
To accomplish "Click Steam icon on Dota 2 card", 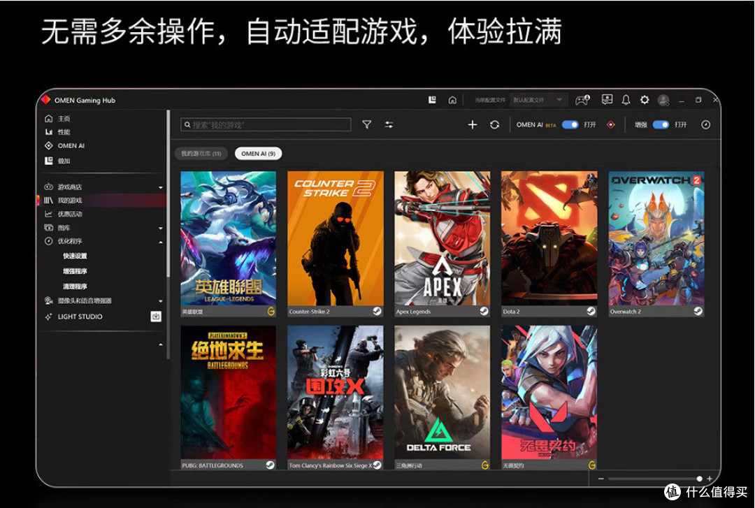I will click(591, 312).
